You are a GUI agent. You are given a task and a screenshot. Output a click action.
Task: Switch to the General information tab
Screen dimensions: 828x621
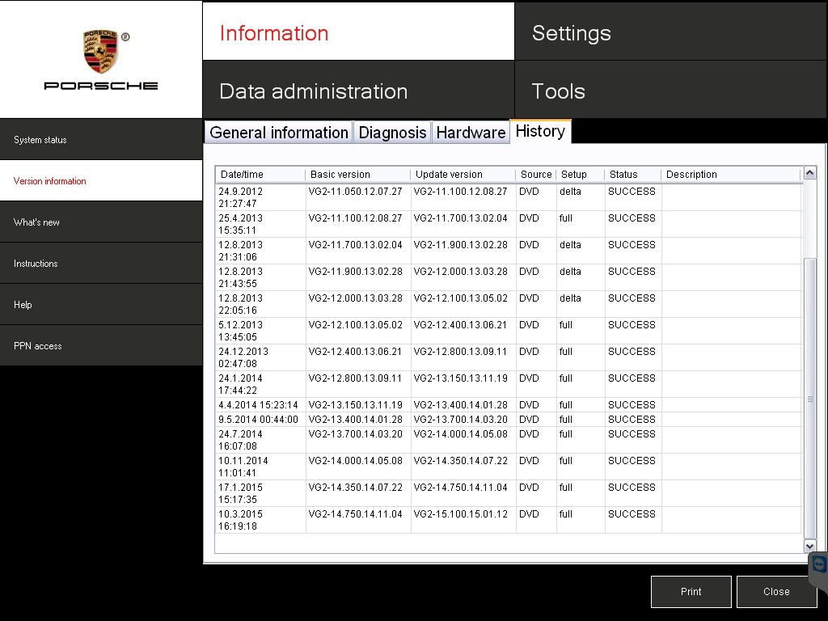pos(278,133)
